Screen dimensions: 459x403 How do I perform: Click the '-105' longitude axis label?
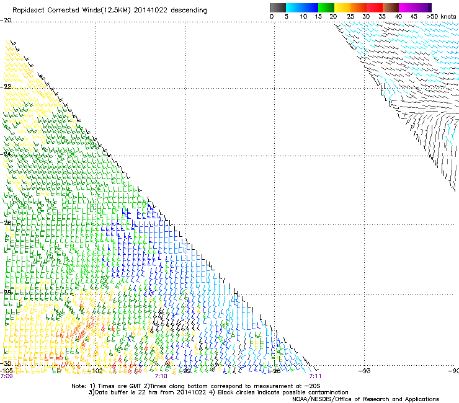(6, 371)
